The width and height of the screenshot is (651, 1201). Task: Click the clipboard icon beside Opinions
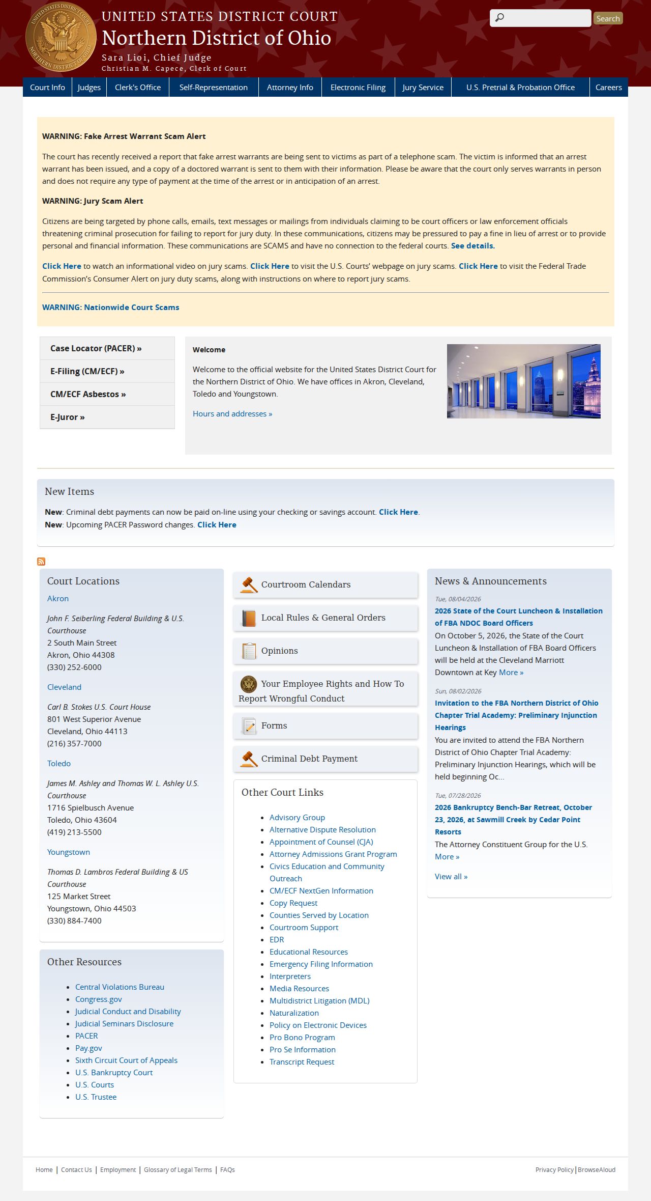point(249,651)
